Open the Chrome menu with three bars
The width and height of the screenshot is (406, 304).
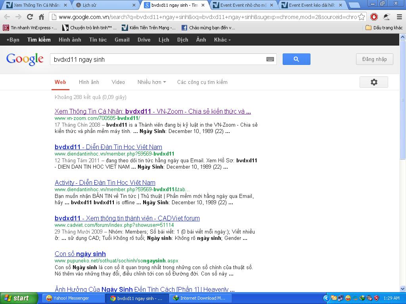point(400,17)
